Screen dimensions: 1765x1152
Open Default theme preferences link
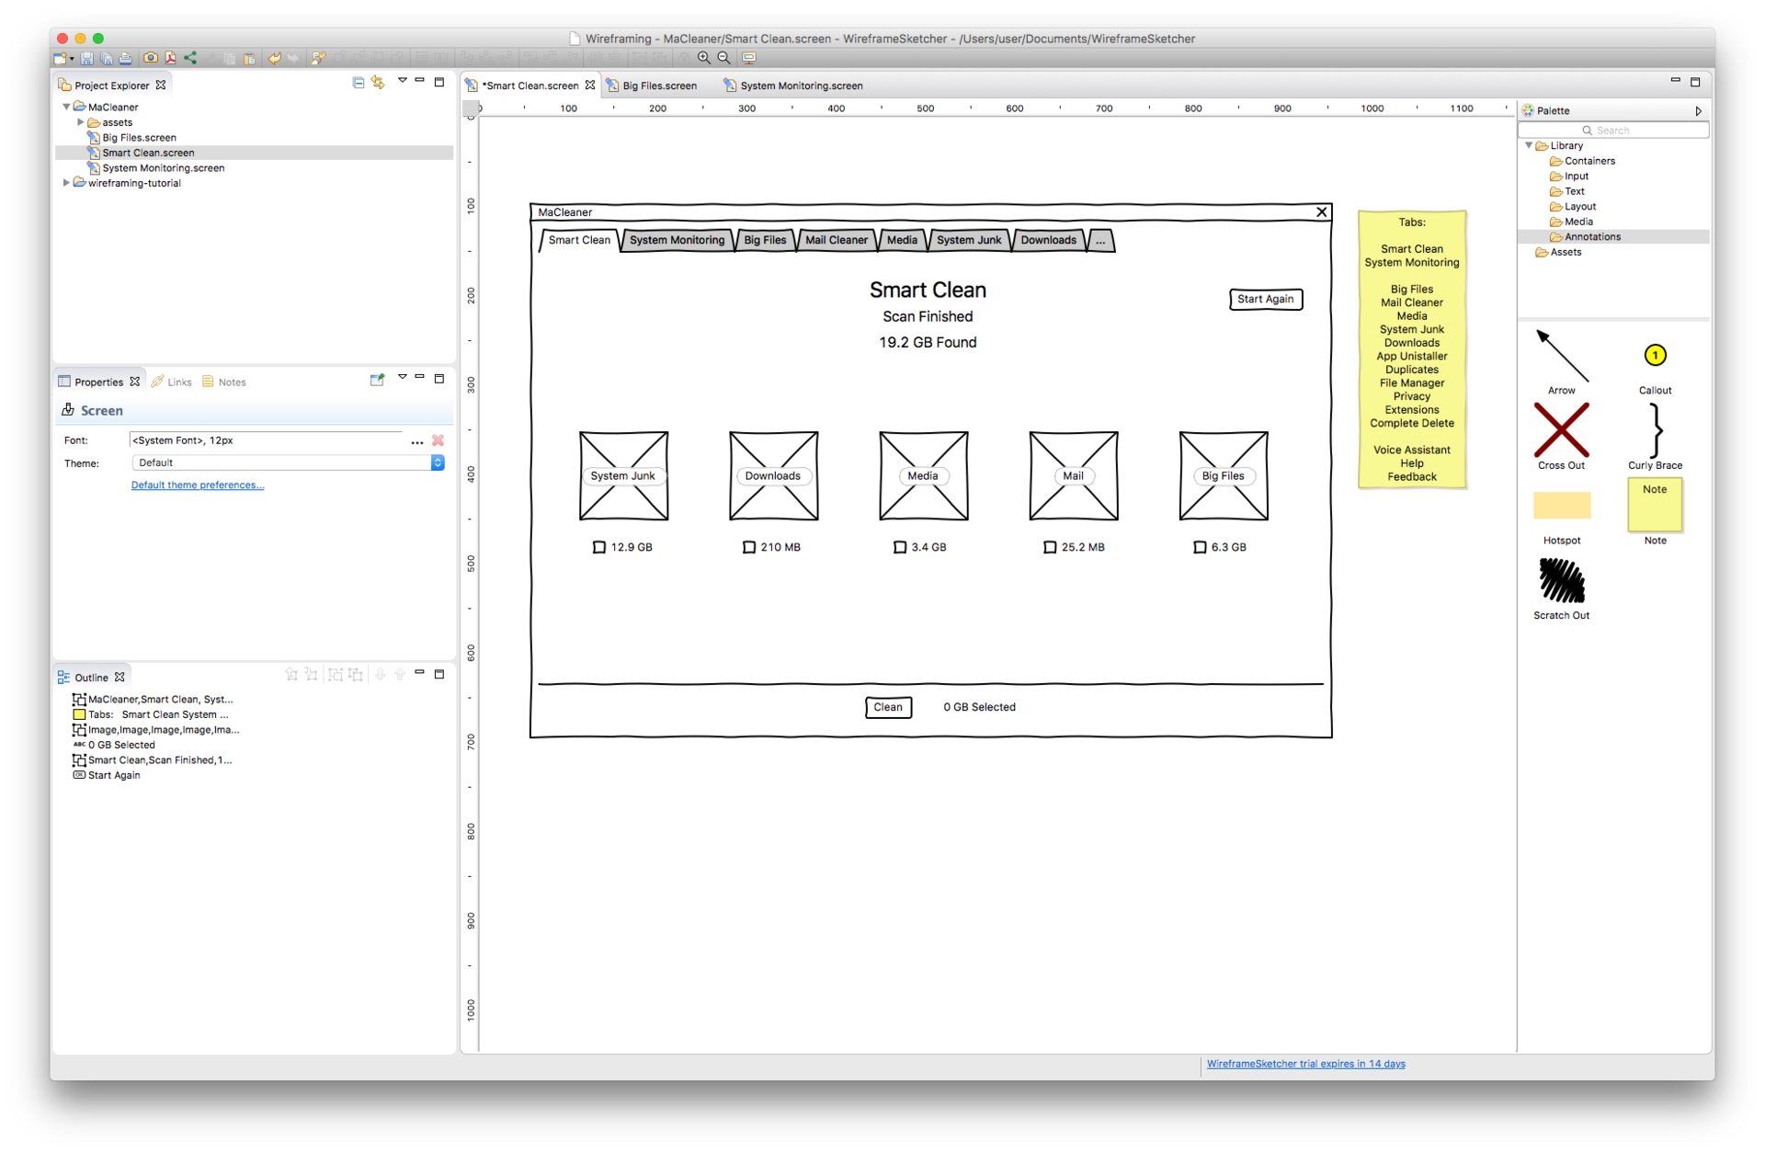point(197,485)
